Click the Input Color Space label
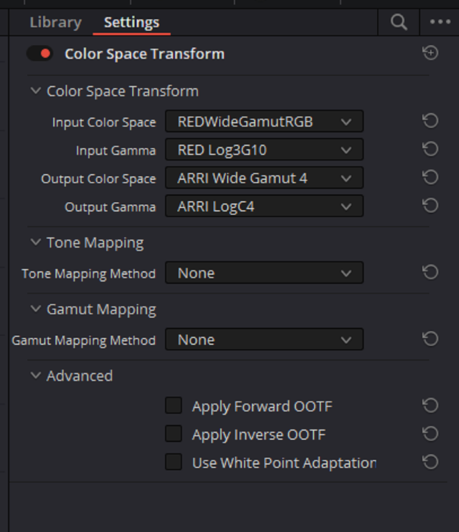The image size is (459, 532). (x=104, y=122)
